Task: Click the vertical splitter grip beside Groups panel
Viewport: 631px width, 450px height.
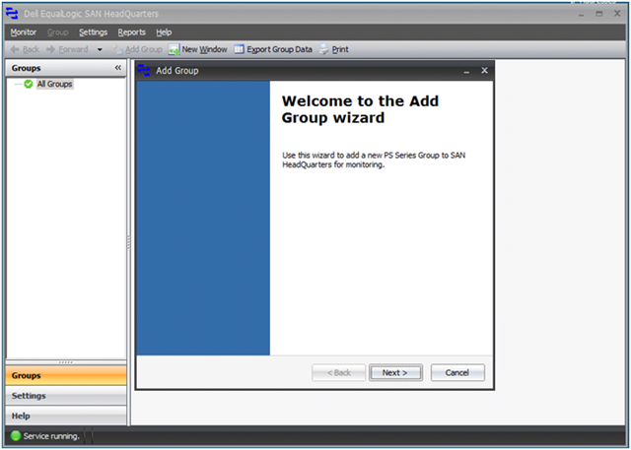Action: tap(129, 242)
